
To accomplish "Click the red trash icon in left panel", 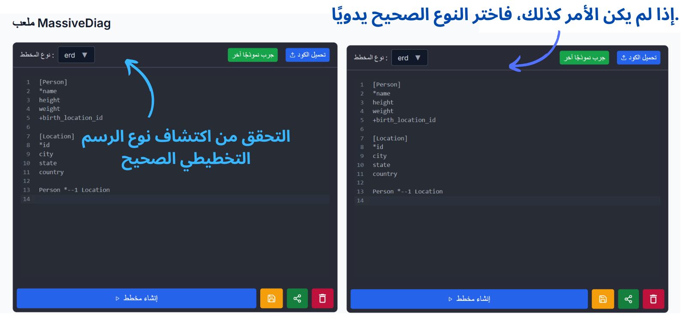I will [322, 298].
